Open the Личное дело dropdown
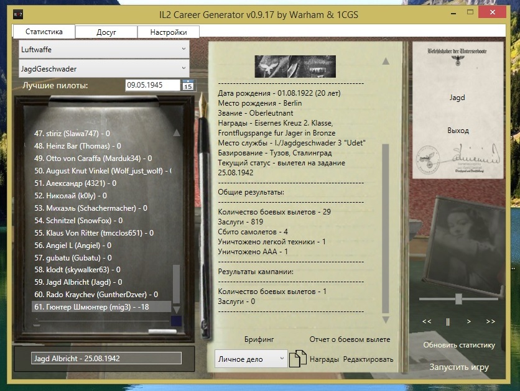 251,359
